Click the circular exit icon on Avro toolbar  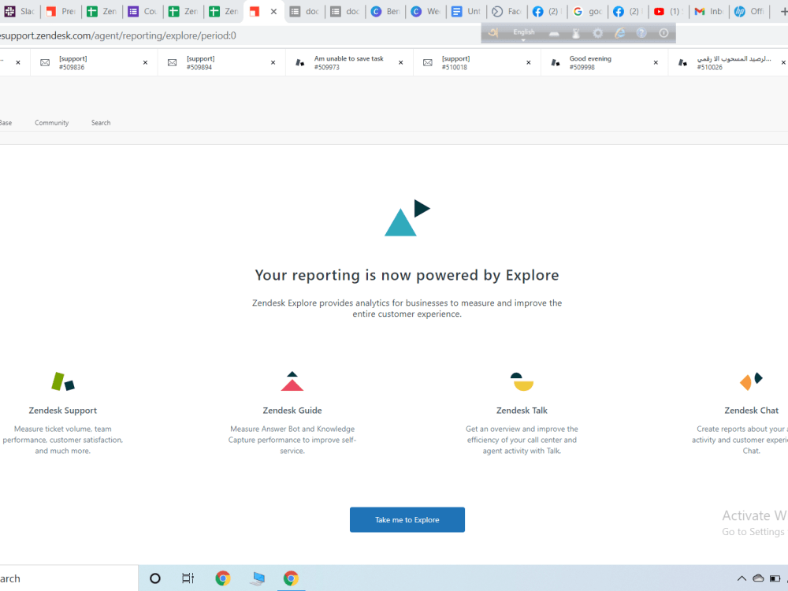[x=663, y=34]
